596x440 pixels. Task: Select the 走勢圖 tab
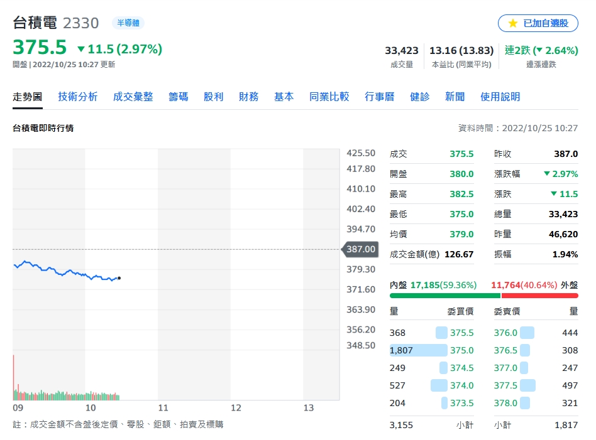coord(28,97)
